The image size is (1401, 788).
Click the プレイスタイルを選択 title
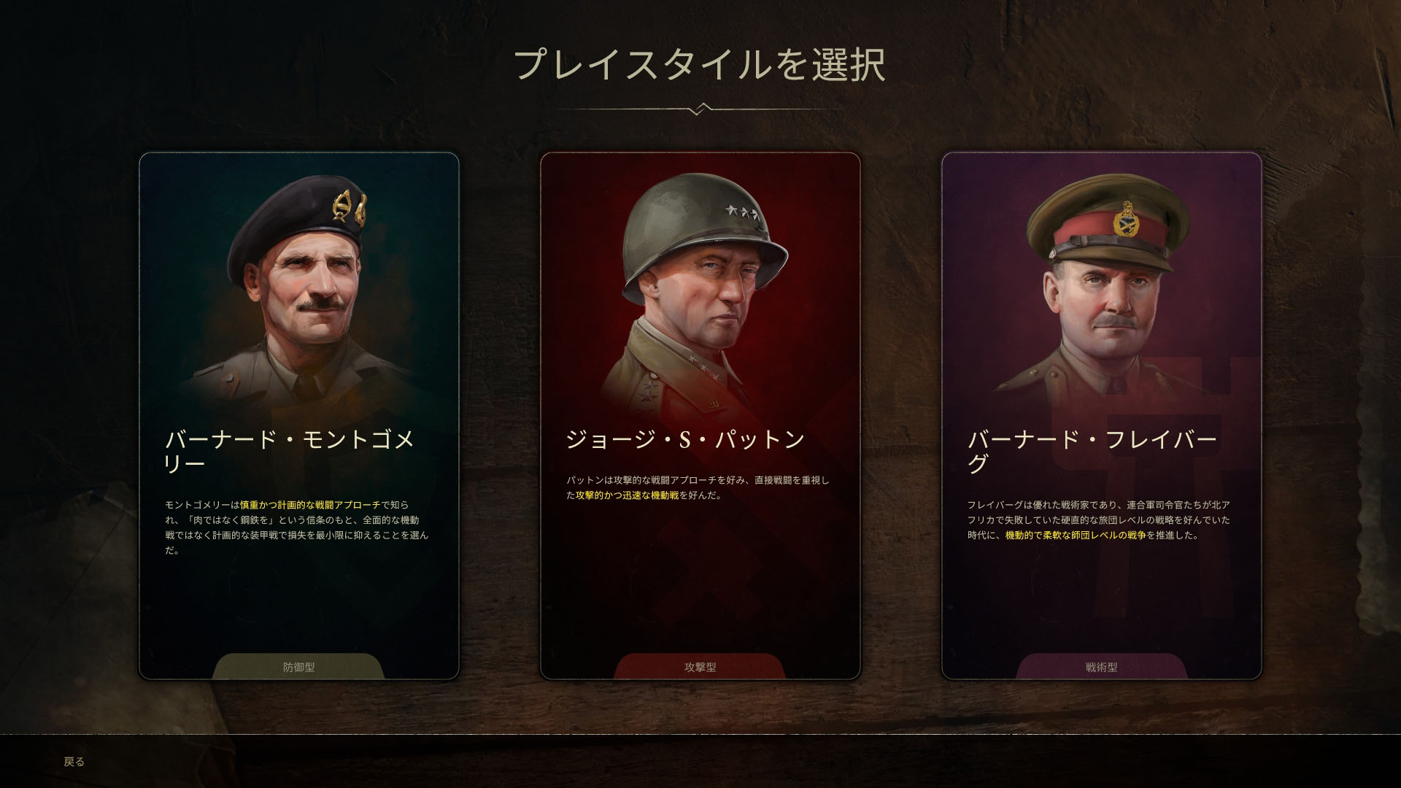click(x=700, y=64)
